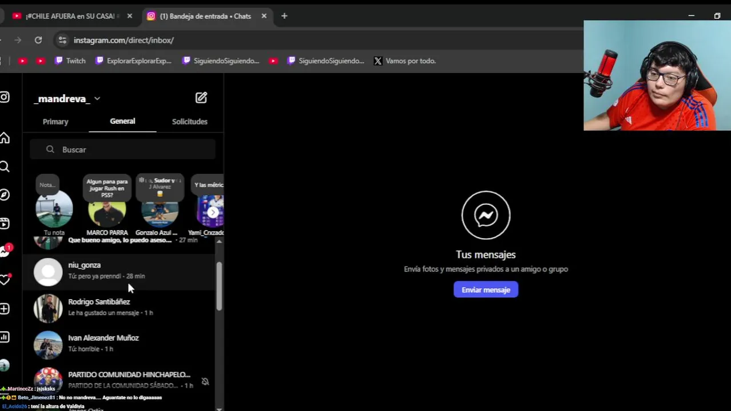This screenshot has height=411, width=731.
Task: Switch to the Primary tab
Action: coord(55,122)
